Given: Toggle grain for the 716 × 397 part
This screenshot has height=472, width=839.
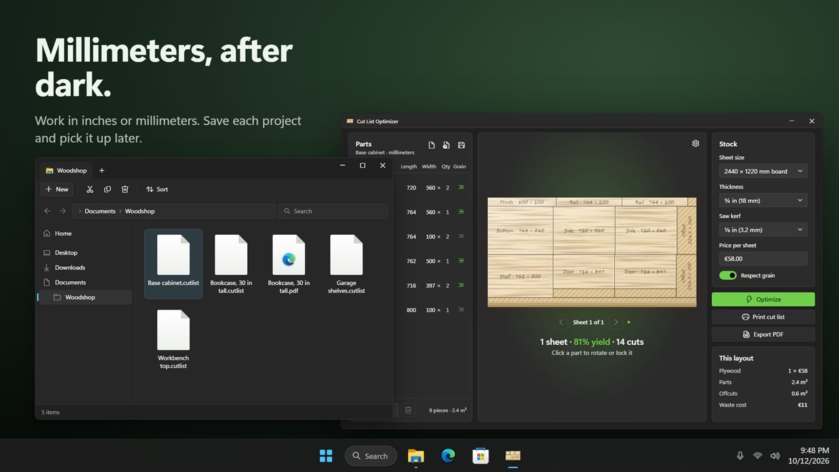Looking at the screenshot, I should tap(461, 285).
